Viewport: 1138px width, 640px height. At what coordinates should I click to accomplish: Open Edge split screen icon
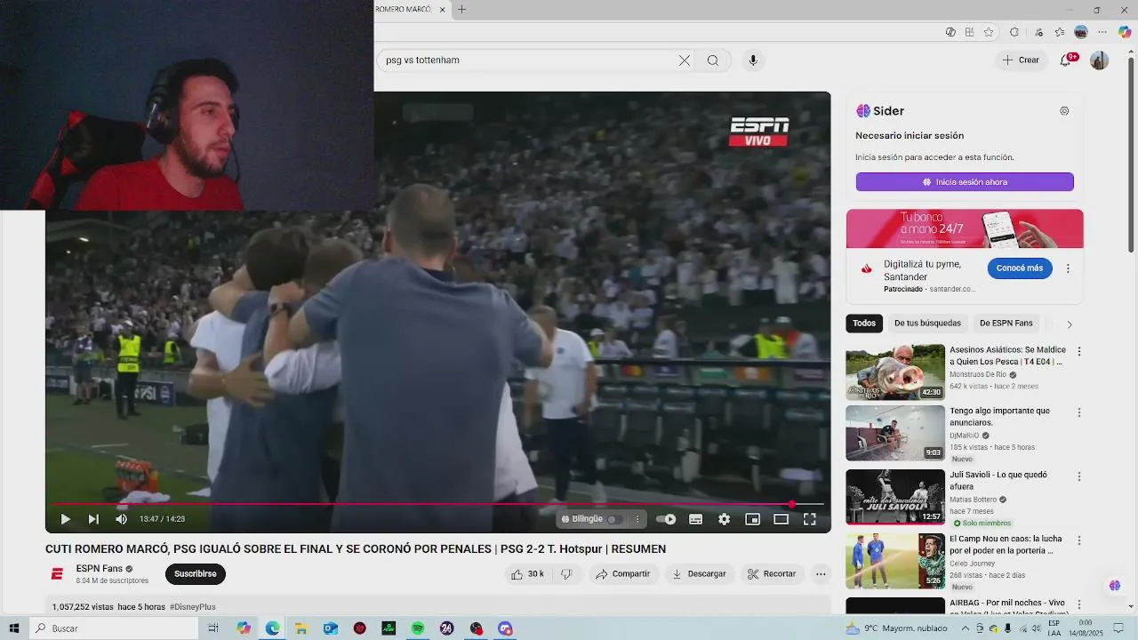point(969,32)
